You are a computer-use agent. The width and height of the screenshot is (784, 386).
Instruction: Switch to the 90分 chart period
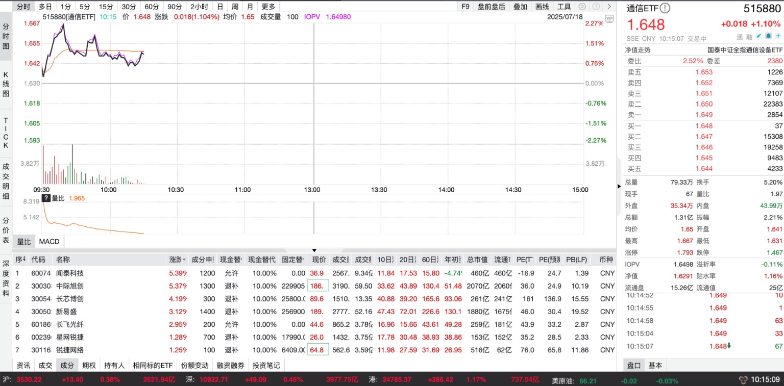click(x=175, y=7)
